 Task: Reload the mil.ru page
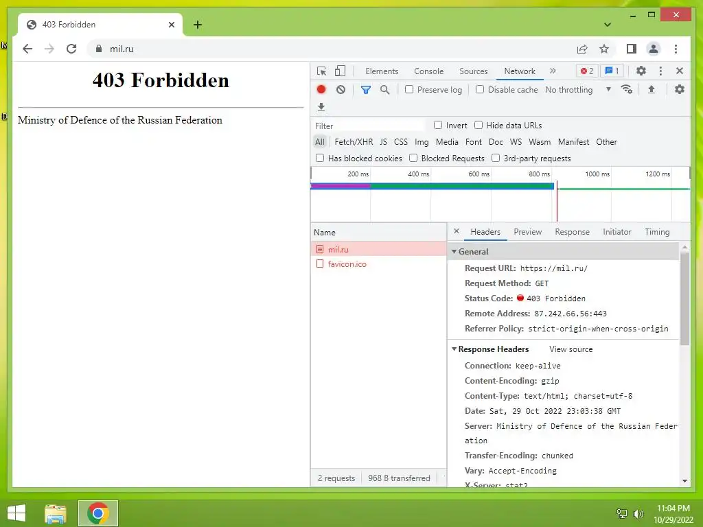coord(71,49)
